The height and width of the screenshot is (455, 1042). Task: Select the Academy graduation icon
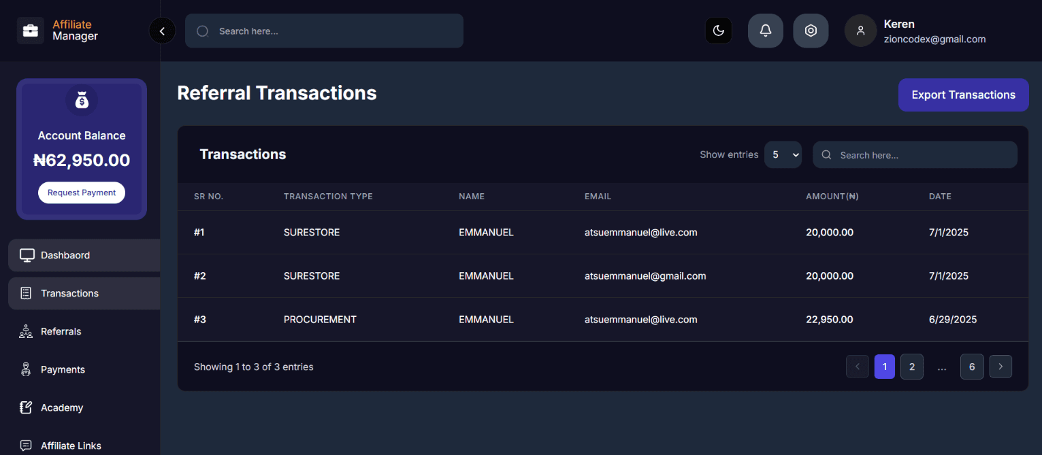pos(26,407)
